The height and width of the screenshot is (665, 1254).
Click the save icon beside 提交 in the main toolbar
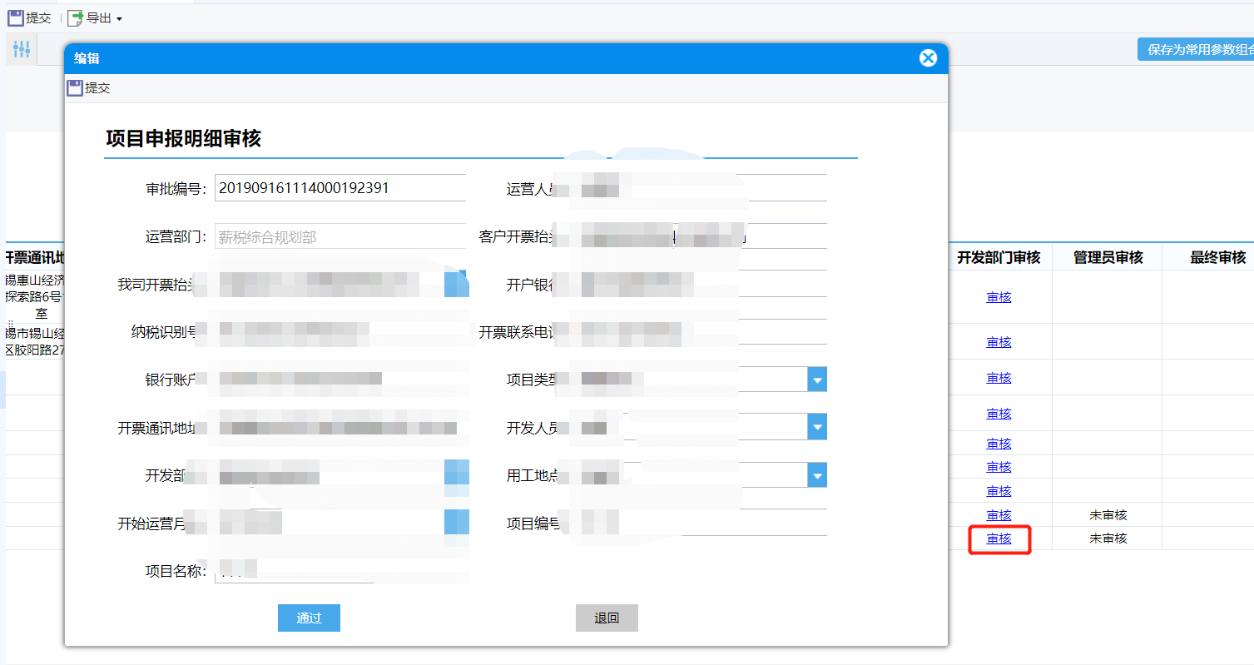[x=15, y=17]
